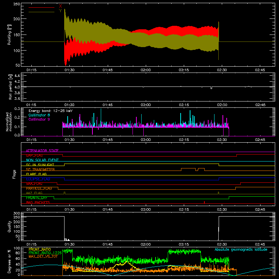279x279 pixels.
Task: Click the red BAD_PACKETS spike marker
Action: click(204, 202)
